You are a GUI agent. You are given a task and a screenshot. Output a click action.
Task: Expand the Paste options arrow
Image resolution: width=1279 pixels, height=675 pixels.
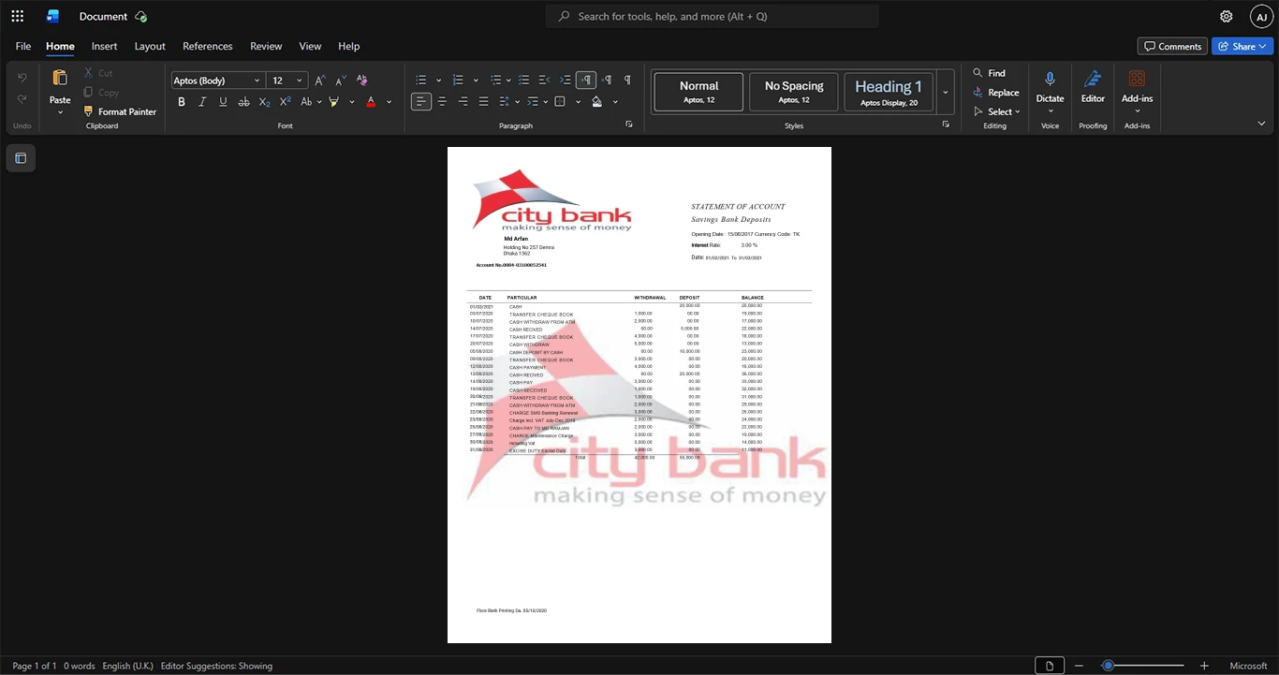pyautogui.click(x=60, y=112)
